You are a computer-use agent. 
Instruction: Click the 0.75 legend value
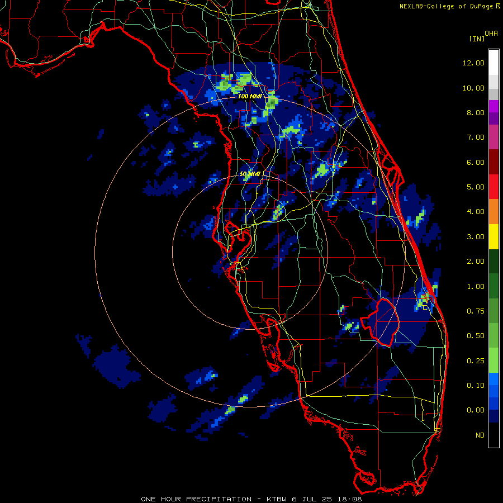[476, 311]
